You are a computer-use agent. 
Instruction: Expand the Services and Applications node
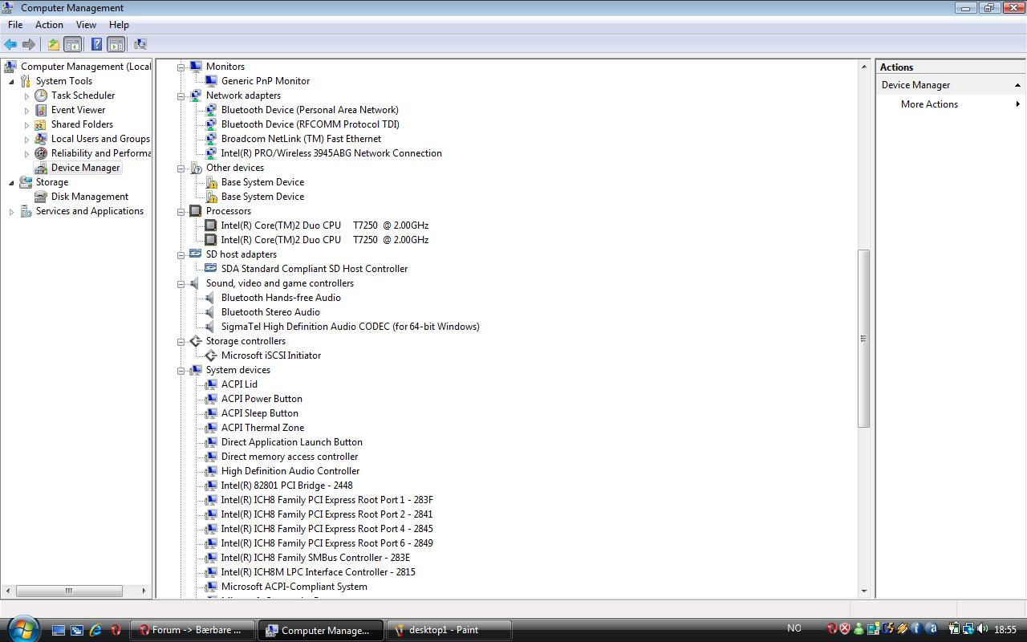[11, 211]
